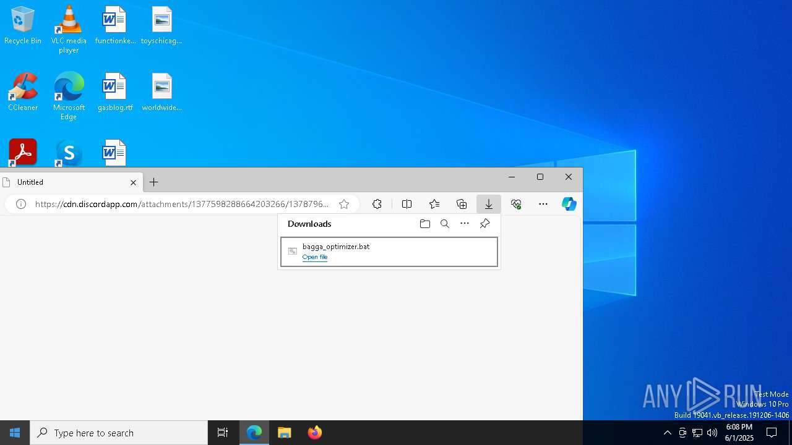
Task: Open More options in Downloads panel
Action: pos(465,224)
